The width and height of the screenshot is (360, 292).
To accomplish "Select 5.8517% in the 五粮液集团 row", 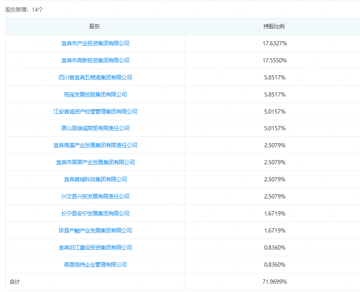I will coord(275,77).
